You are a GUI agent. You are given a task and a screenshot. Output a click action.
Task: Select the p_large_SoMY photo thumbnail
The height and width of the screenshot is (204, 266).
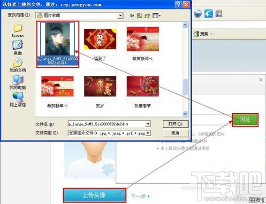(57, 38)
